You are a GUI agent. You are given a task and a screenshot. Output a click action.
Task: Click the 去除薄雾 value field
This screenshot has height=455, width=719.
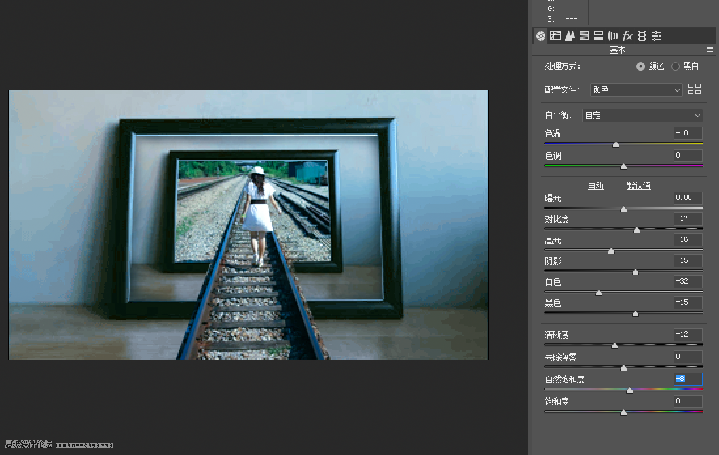point(688,356)
